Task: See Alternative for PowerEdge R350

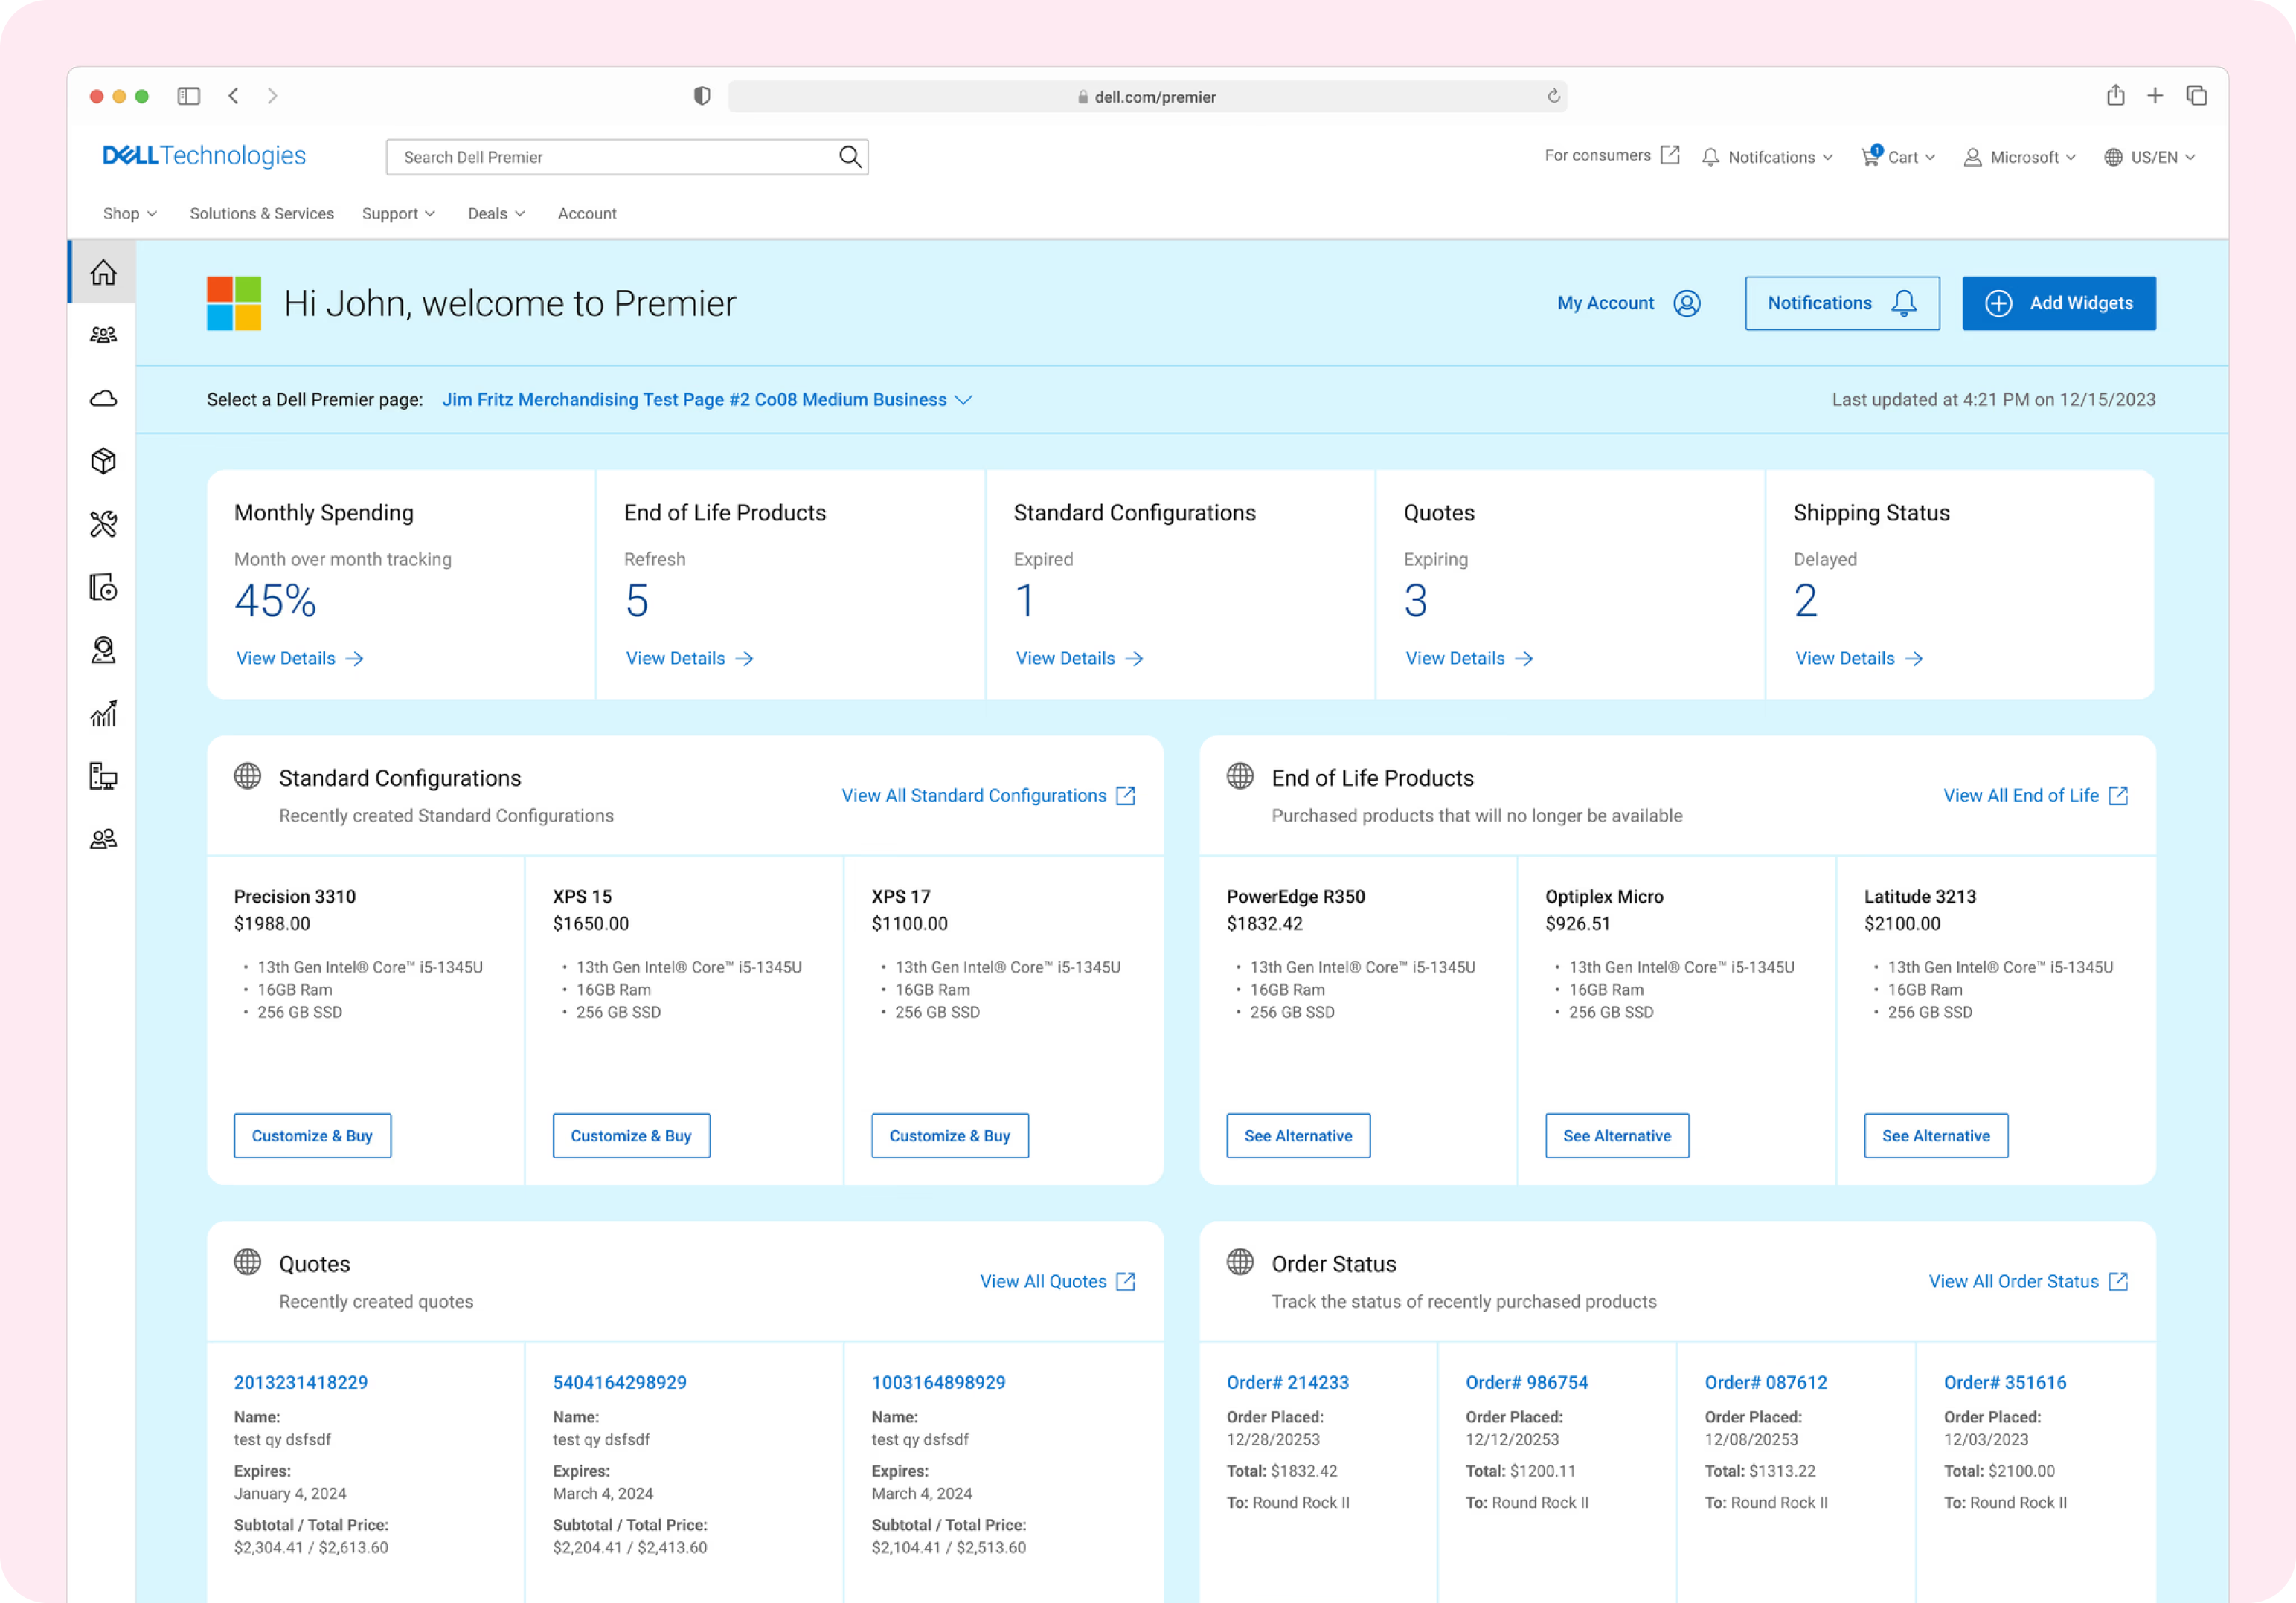Action: click(1298, 1135)
